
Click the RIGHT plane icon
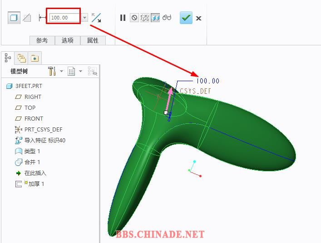[19, 97]
